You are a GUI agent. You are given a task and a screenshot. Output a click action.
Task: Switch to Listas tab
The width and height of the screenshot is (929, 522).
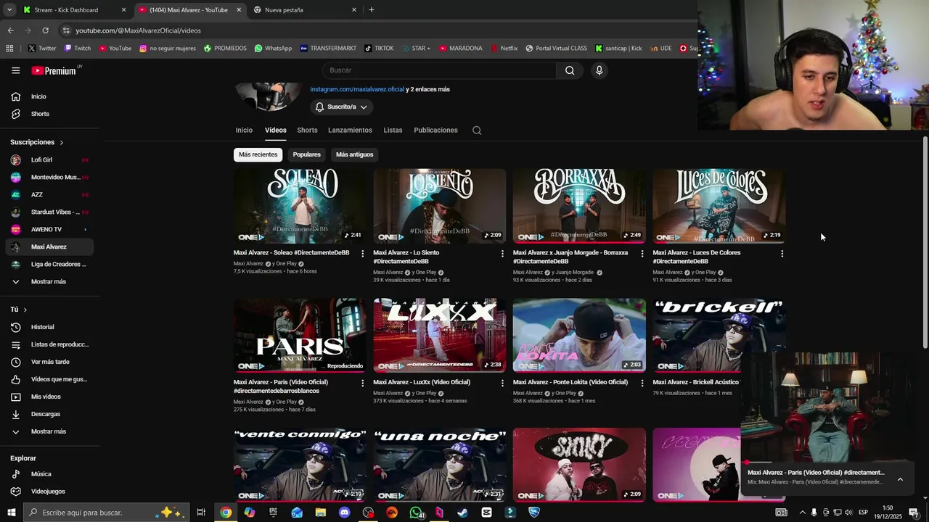[x=393, y=130]
